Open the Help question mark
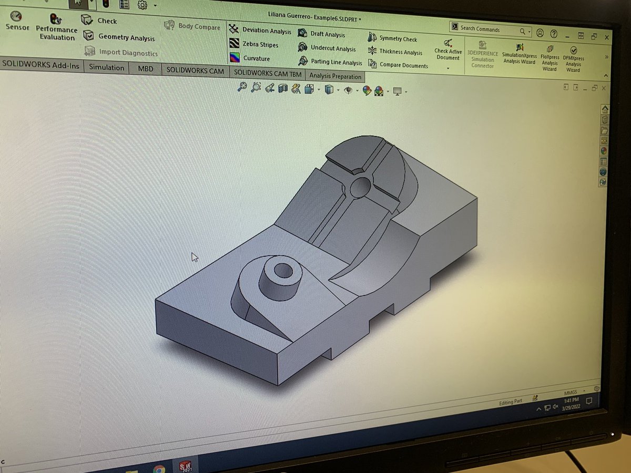Viewport: 631px width, 473px height. [554, 34]
